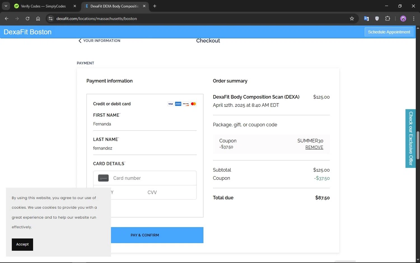Screen dimensions: 420x263
Task: Click the Mastercard icon
Action: point(193,104)
